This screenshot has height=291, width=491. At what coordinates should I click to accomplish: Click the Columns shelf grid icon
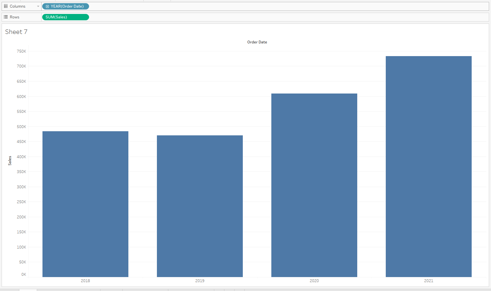click(x=5, y=6)
